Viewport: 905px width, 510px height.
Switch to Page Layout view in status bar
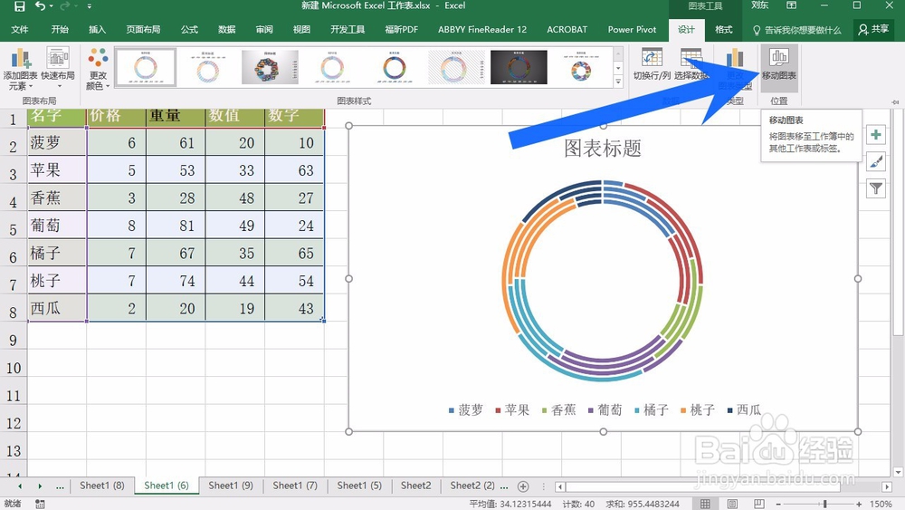732,505
